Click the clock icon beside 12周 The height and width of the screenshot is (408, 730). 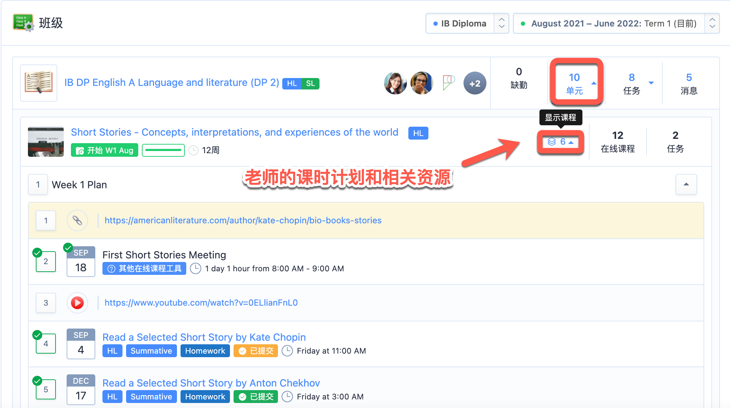tap(193, 150)
